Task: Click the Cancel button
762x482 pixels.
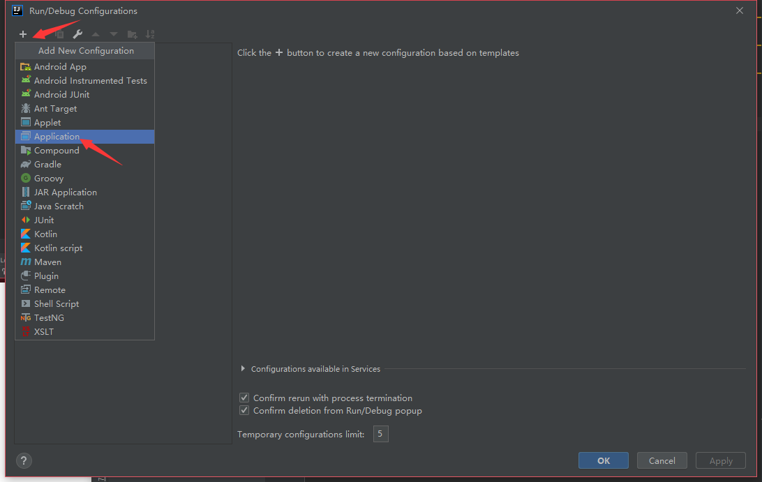Action: point(662,460)
